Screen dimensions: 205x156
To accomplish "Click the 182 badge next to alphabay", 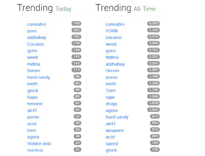I will click(x=76, y=37).
